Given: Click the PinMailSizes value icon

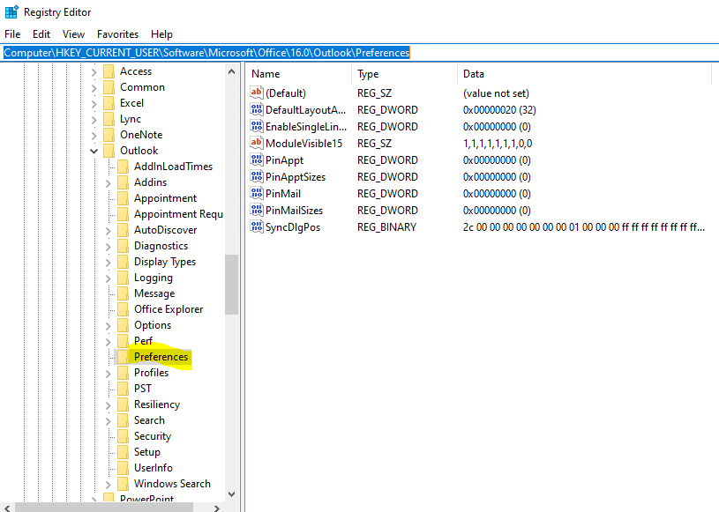Looking at the screenshot, I should click(x=257, y=211).
